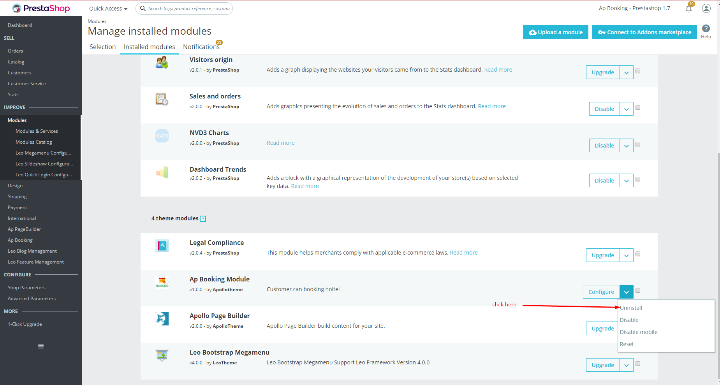Click Upgrade button for Leo Bootstrap Megamenu
720x385 pixels.
(603, 365)
